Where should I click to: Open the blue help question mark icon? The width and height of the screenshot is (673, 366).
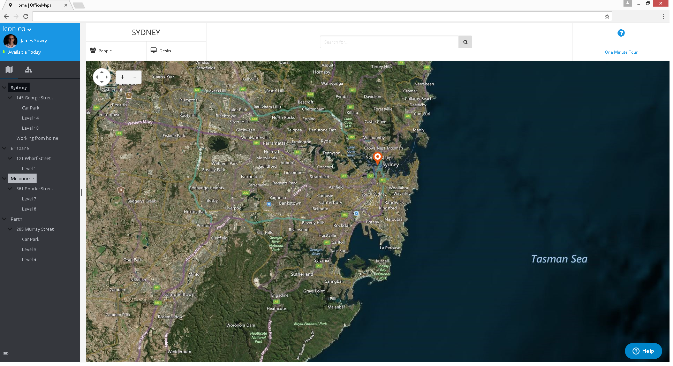pos(621,33)
